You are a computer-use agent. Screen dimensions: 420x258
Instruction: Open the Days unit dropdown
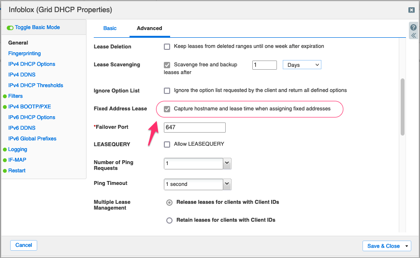pyautogui.click(x=302, y=65)
